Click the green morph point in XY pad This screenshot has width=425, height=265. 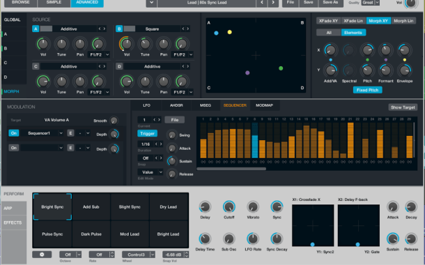coord(281,68)
